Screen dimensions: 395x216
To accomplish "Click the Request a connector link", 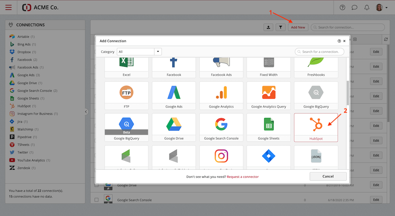I will [243, 177].
